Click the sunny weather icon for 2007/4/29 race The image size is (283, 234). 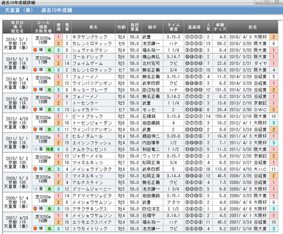coord(35,229)
